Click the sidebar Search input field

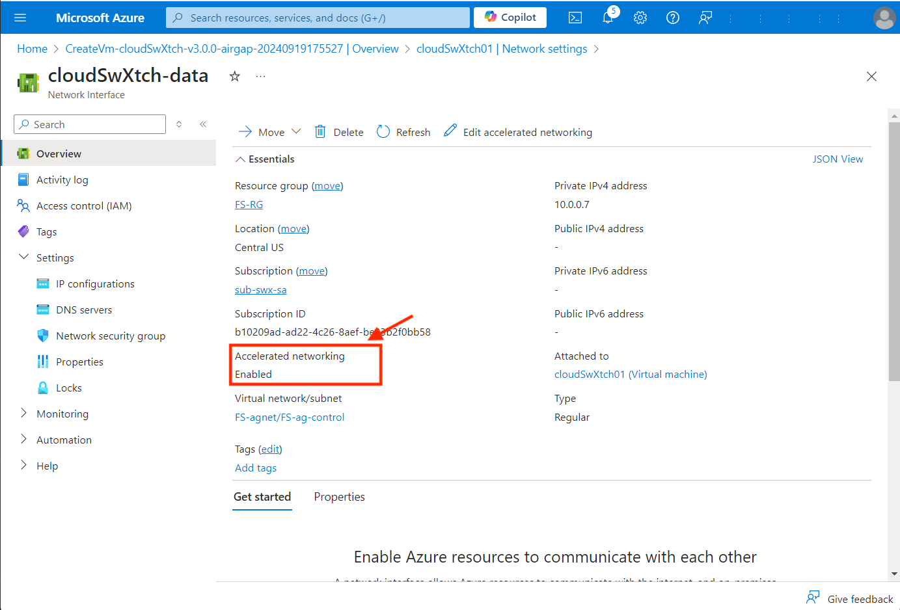(x=89, y=124)
